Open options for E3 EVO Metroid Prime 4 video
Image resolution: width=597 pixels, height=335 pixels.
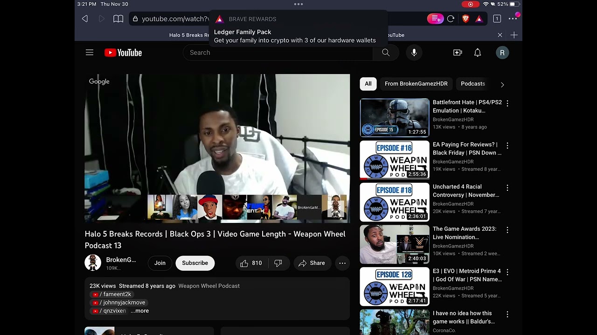click(x=507, y=272)
